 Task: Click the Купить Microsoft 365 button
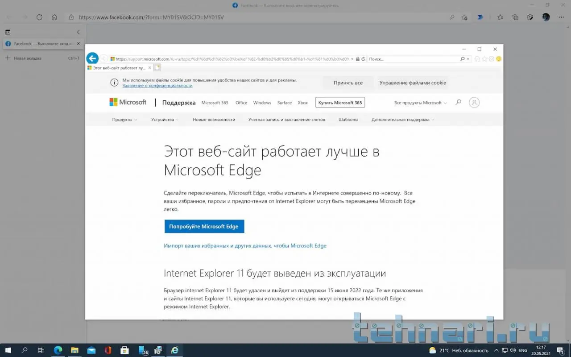pyautogui.click(x=340, y=103)
